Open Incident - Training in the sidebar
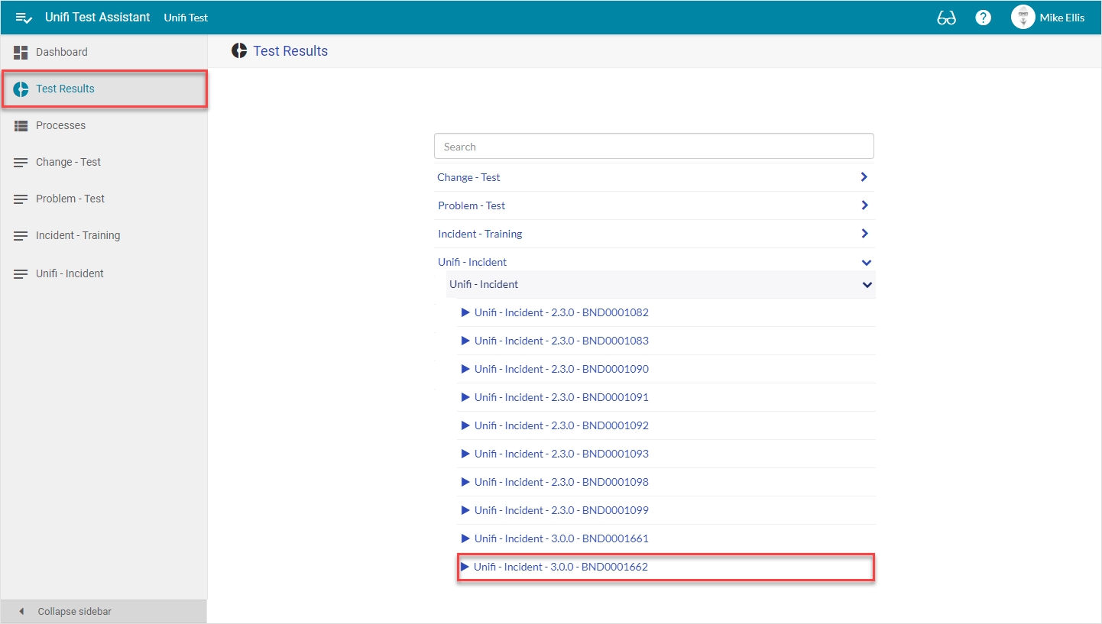 [x=77, y=236]
